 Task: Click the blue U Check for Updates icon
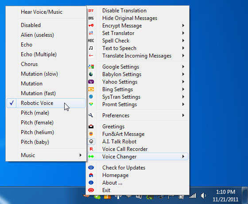point(91,168)
